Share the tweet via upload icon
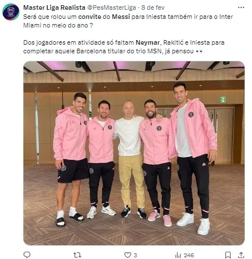 tap(241, 255)
